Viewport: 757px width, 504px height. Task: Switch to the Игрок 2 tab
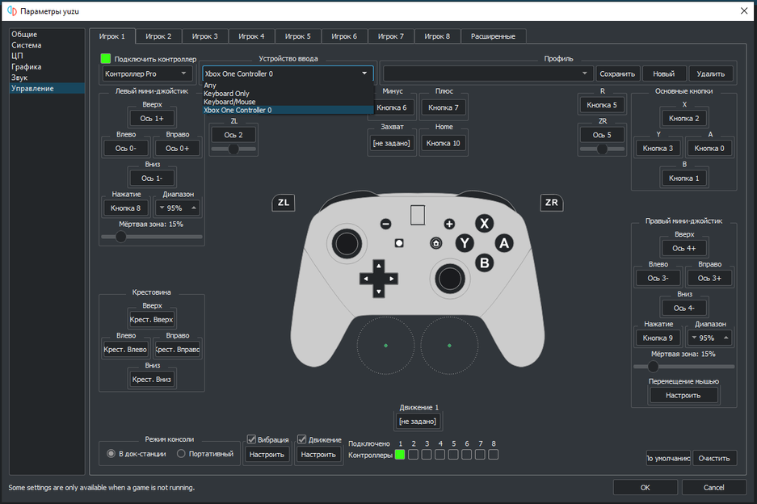click(158, 36)
